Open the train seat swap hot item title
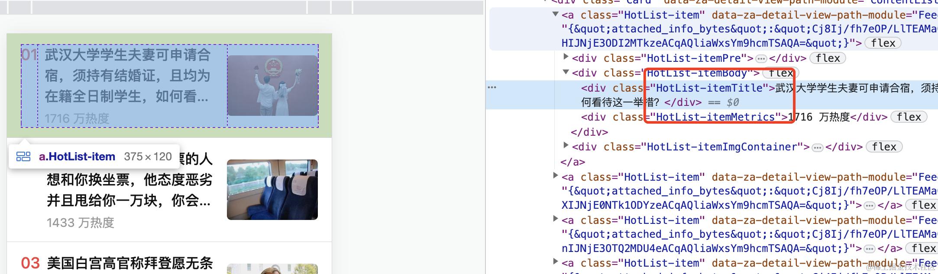This screenshot has height=274, width=938. pos(129,180)
